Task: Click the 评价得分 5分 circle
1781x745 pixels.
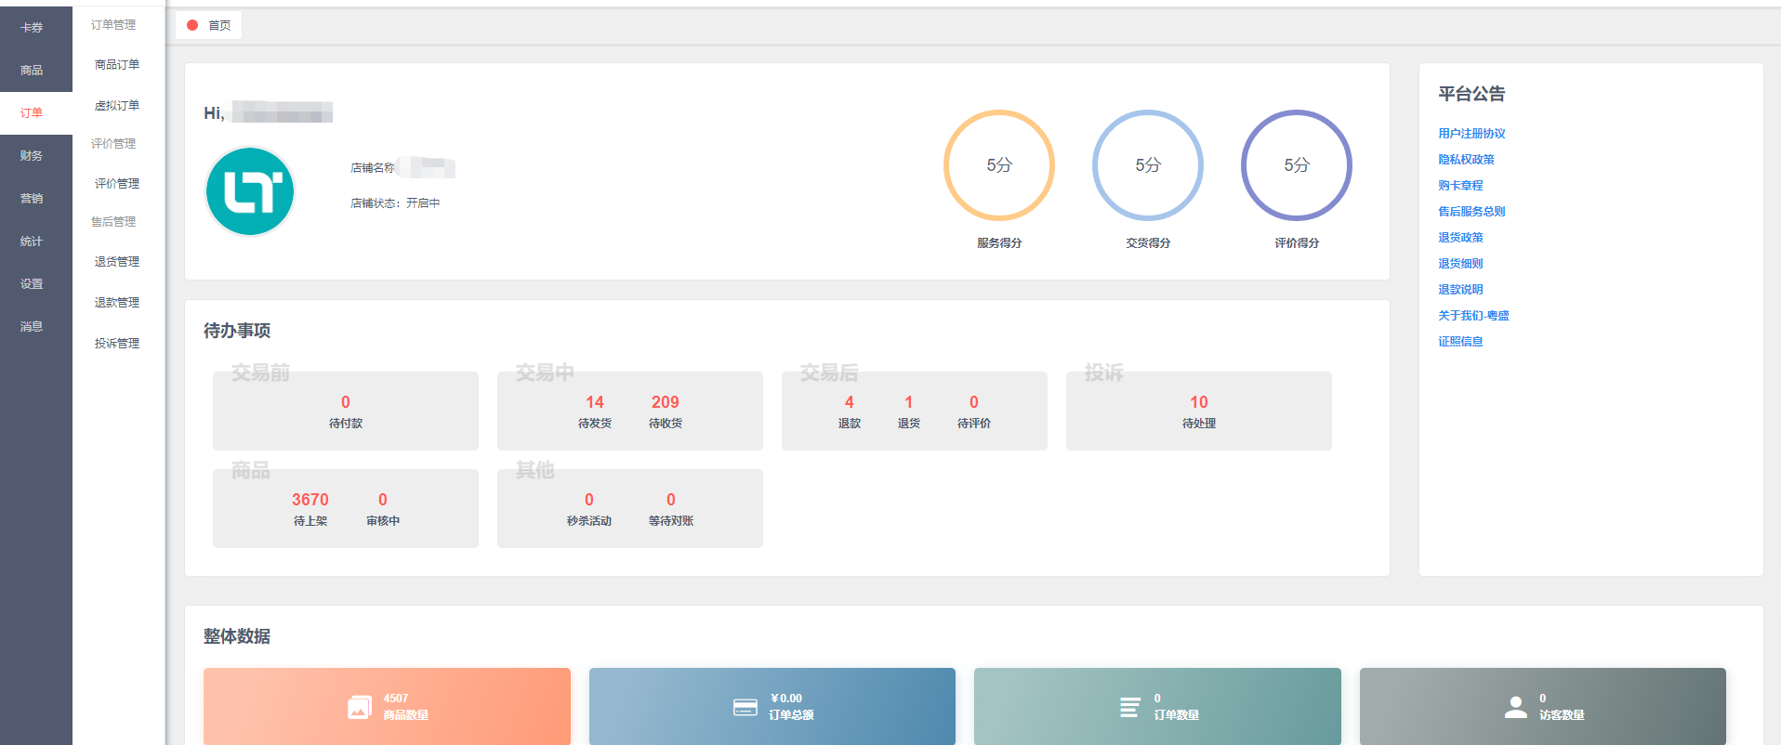Action: (1297, 165)
